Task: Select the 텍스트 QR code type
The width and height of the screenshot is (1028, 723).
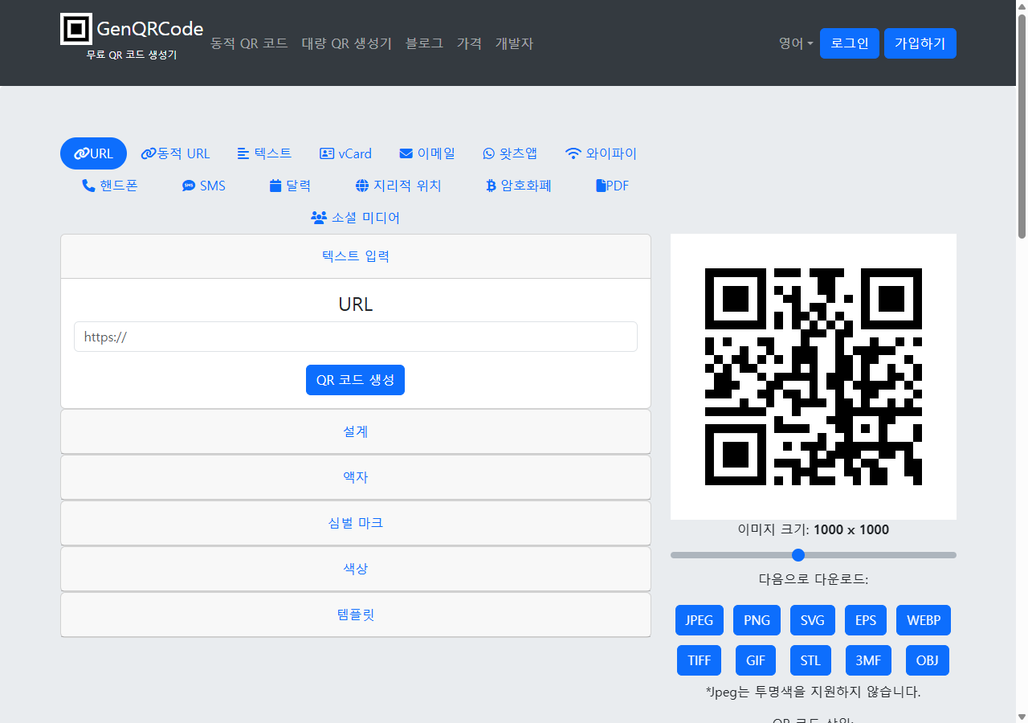Action: click(x=264, y=153)
